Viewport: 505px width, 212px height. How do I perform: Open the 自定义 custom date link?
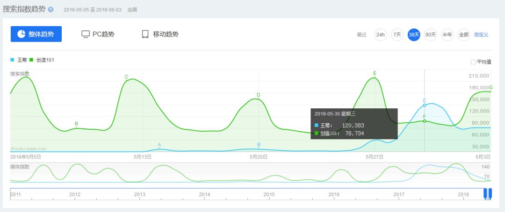tap(481, 35)
